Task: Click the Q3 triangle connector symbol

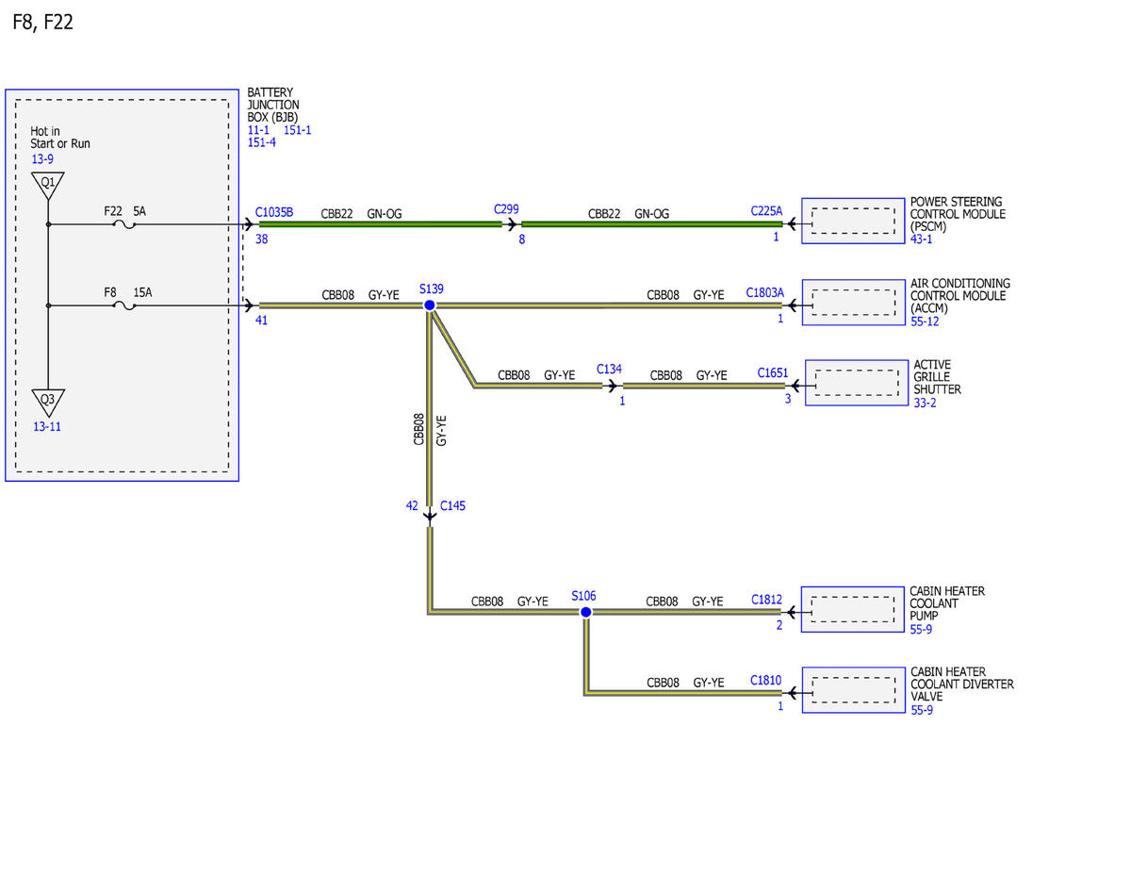Action: point(47,401)
